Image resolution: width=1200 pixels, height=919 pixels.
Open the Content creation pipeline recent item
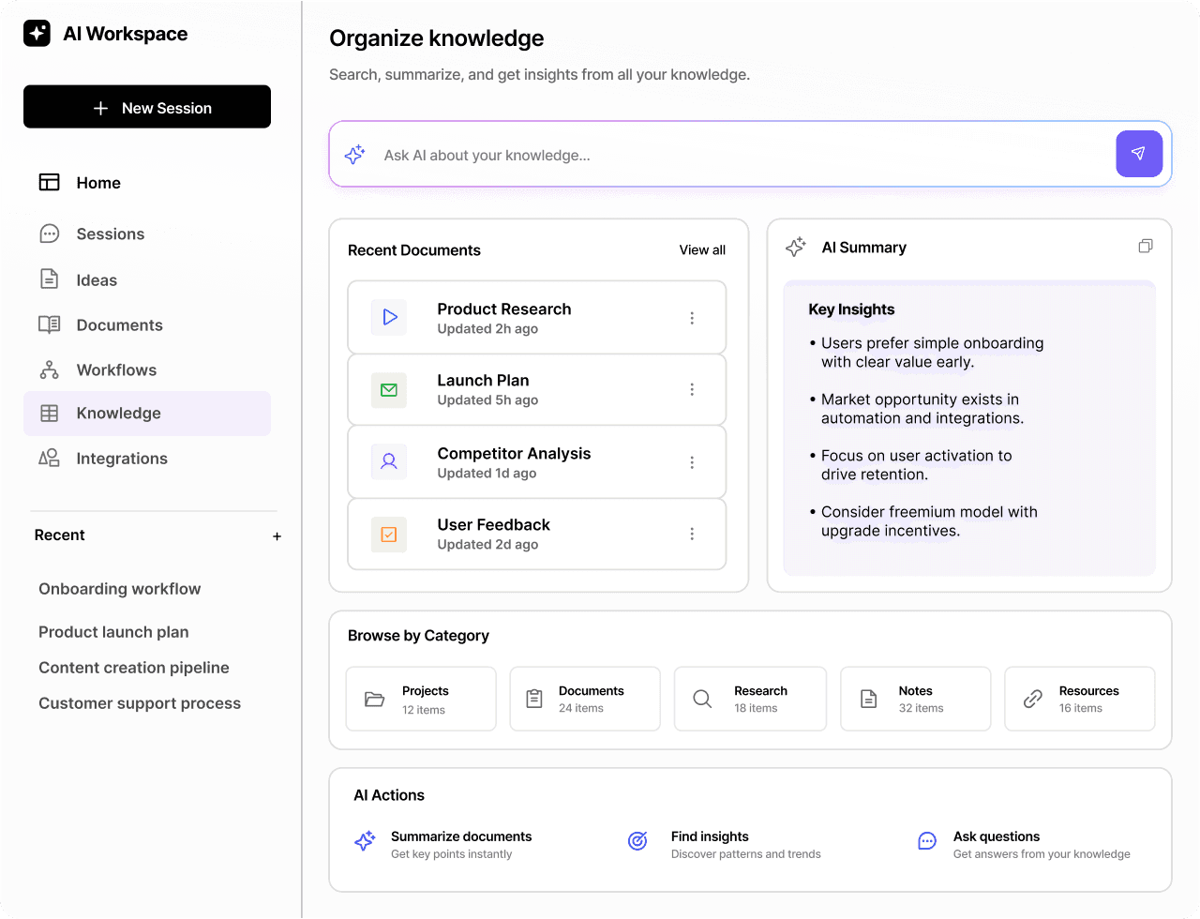coord(134,668)
